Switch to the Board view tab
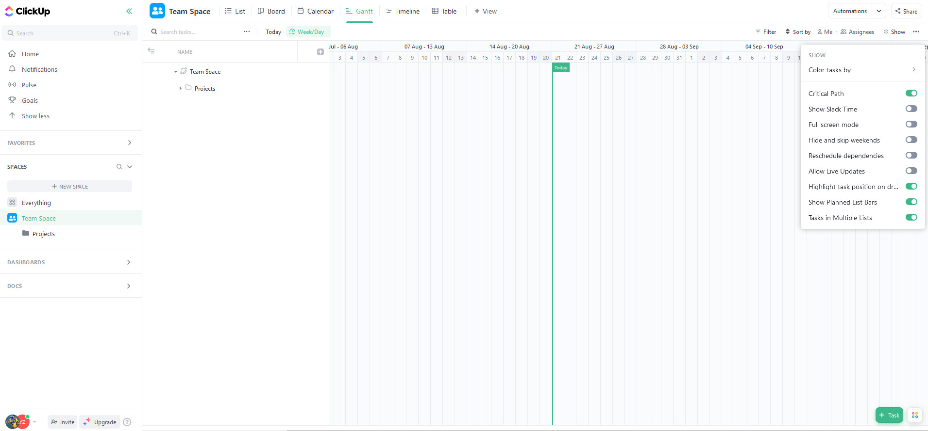 [271, 11]
